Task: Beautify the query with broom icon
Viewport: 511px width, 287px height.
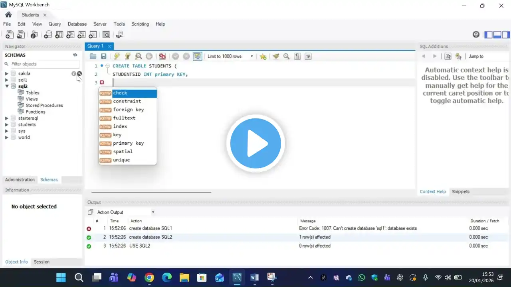Action: [x=276, y=57]
